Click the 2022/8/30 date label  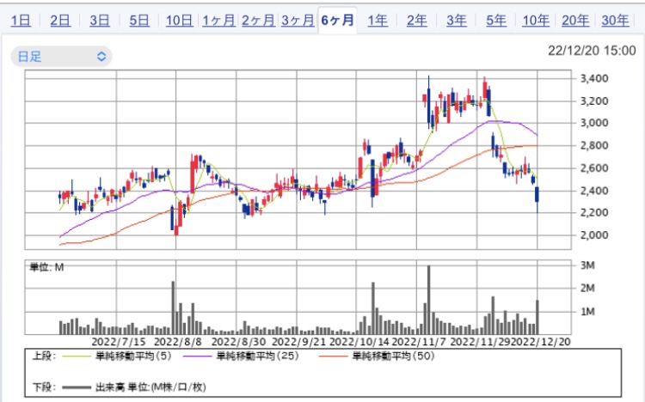pos(238,342)
